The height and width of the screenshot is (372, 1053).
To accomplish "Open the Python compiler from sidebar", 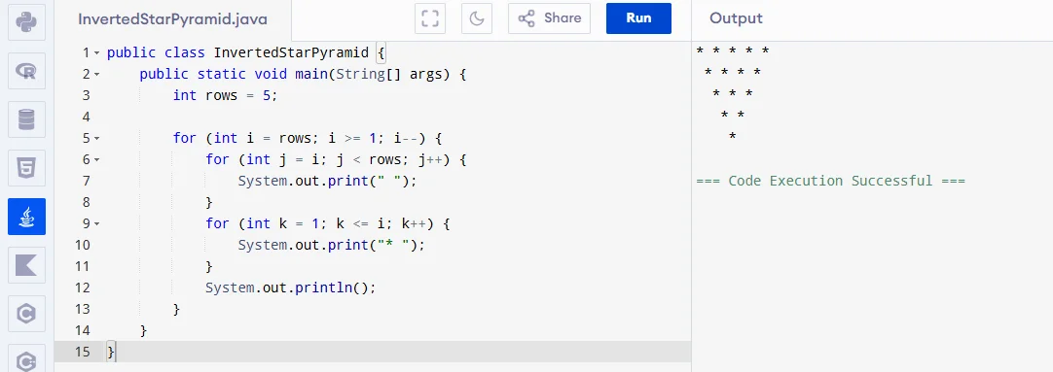I will pyautogui.click(x=26, y=22).
